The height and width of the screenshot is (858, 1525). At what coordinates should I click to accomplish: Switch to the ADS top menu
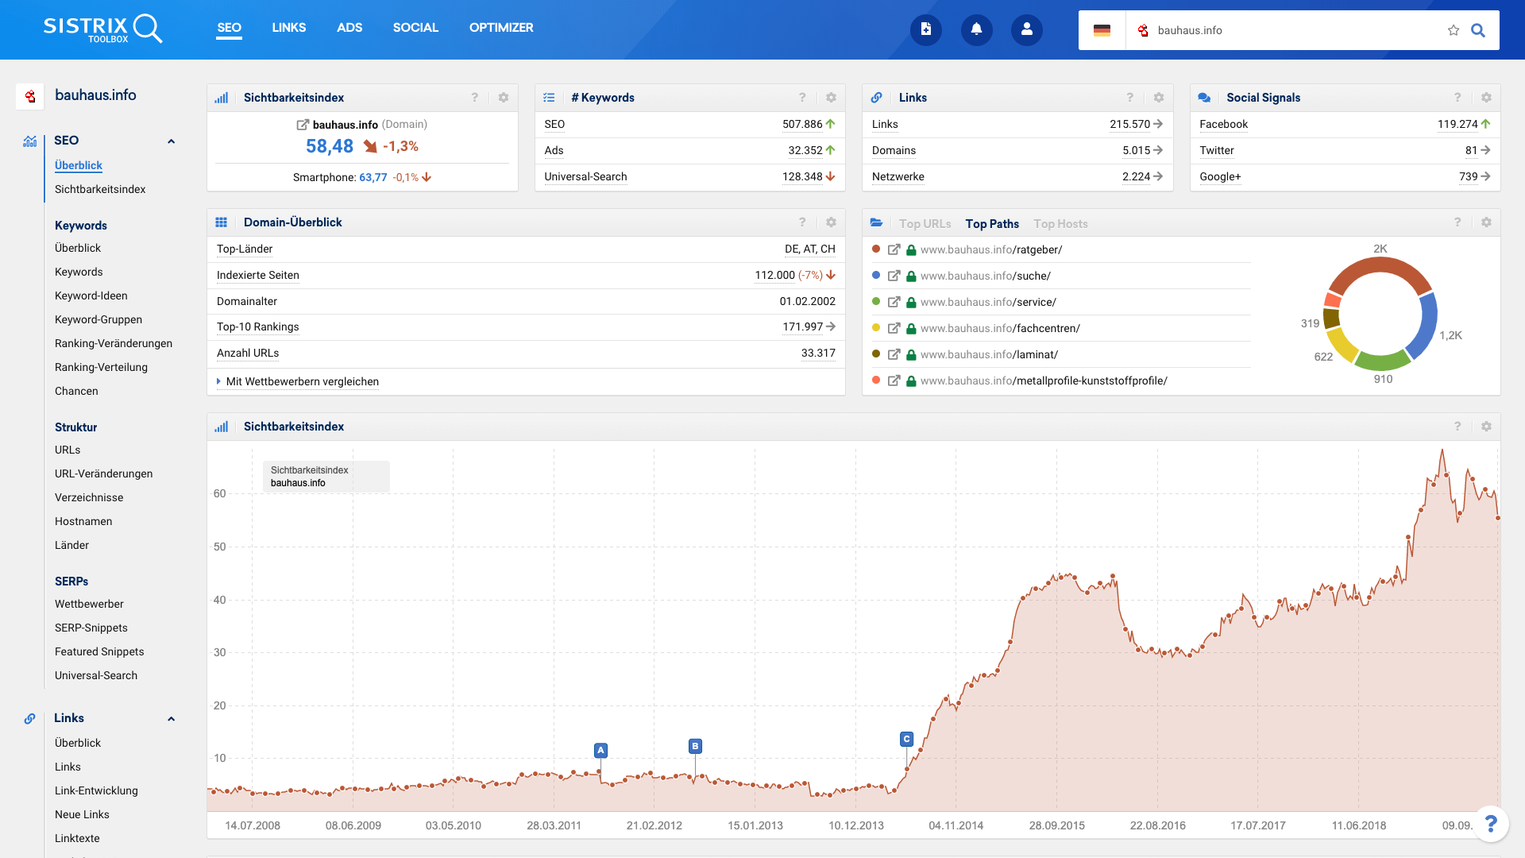click(x=349, y=28)
